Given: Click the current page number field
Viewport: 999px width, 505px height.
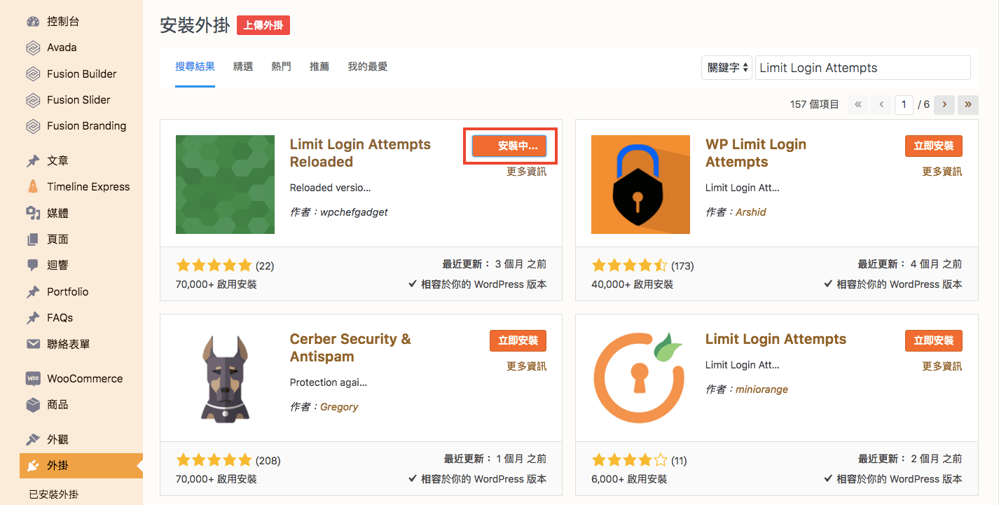Looking at the screenshot, I should tap(904, 104).
